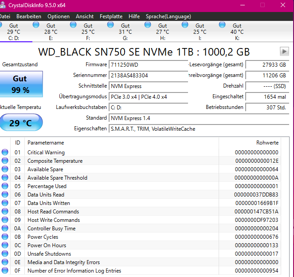Select the Percentage Used parameter name
This screenshot has width=294, height=277.
tap(47, 186)
